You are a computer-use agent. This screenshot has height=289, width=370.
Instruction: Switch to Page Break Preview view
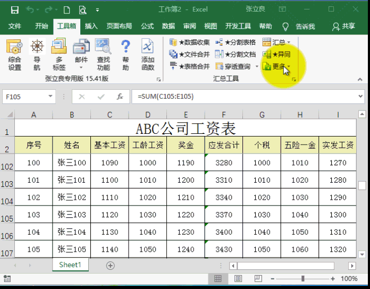pos(257,278)
